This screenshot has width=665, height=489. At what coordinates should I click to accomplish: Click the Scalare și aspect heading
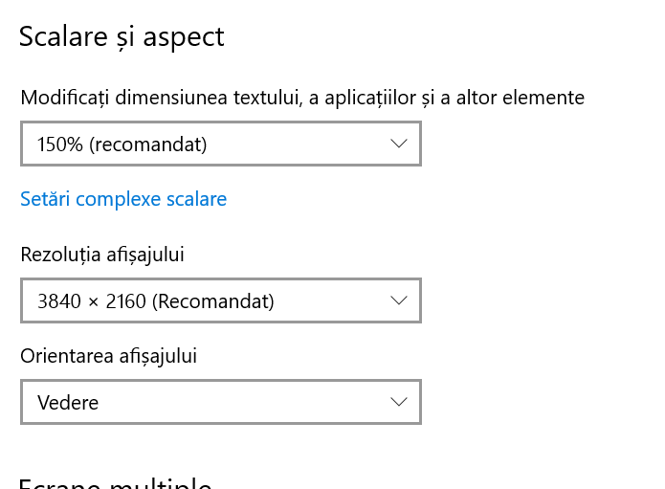122,37
